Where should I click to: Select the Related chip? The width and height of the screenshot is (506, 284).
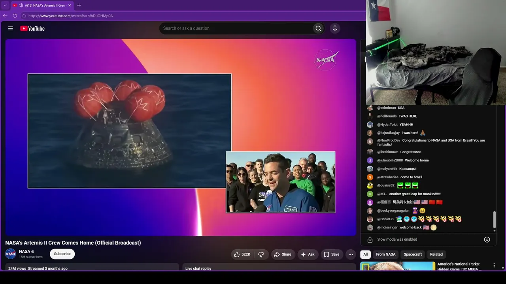pos(436,254)
